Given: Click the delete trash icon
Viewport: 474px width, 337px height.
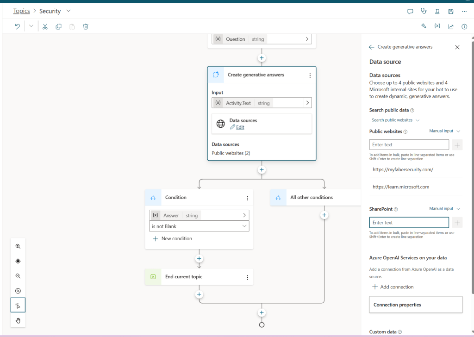Looking at the screenshot, I should point(86,26).
